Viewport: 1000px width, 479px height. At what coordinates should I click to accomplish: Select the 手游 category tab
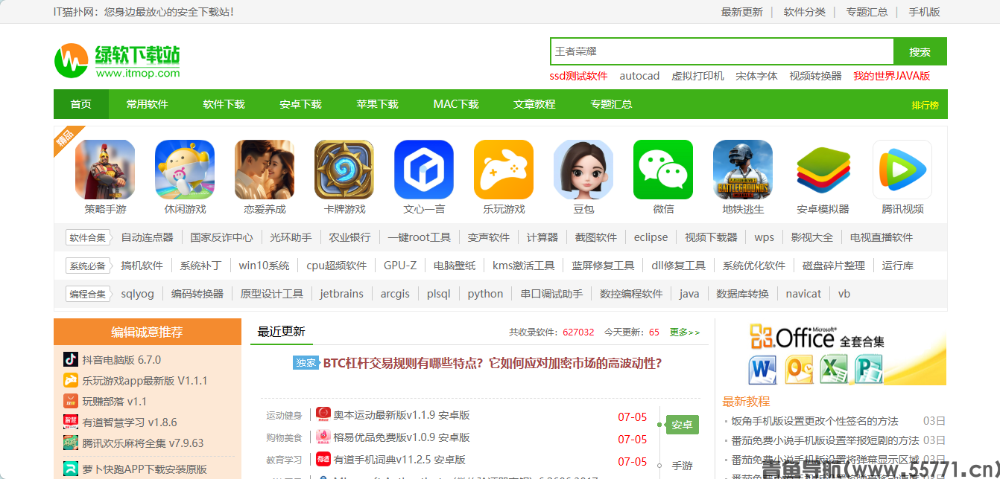(682, 466)
